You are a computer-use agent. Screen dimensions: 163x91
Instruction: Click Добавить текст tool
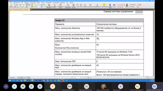[x=55, y=6]
